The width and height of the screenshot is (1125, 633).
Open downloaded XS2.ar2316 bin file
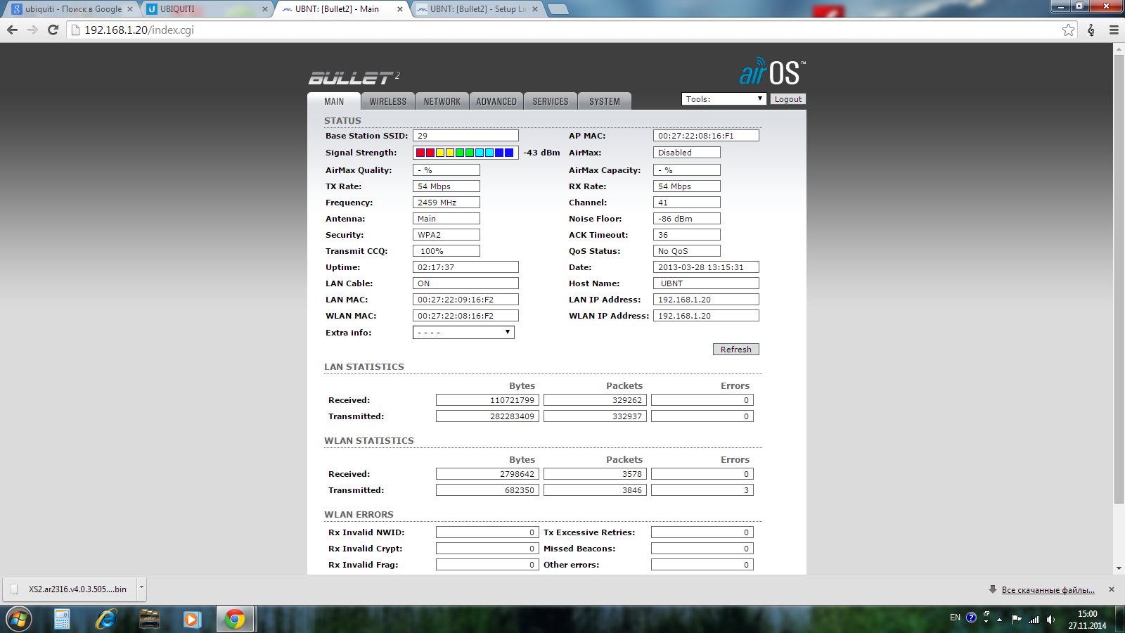tap(70, 589)
